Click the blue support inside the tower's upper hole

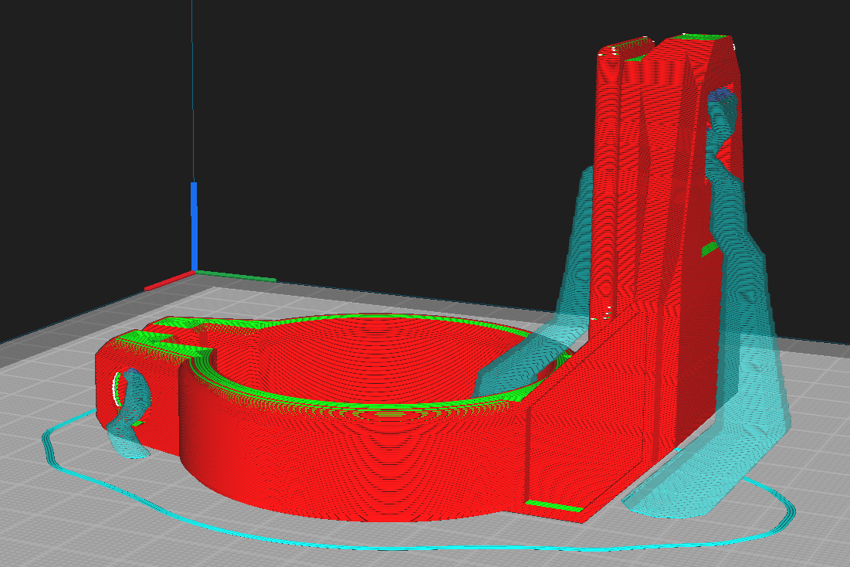[720, 97]
